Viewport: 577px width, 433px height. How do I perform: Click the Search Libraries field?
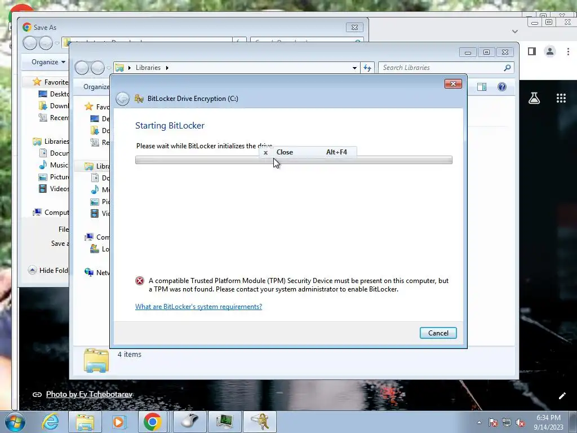tap(442, 68)
